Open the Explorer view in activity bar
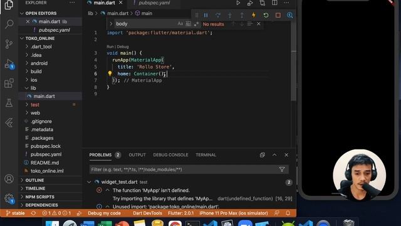 click(x=9, y=5)
